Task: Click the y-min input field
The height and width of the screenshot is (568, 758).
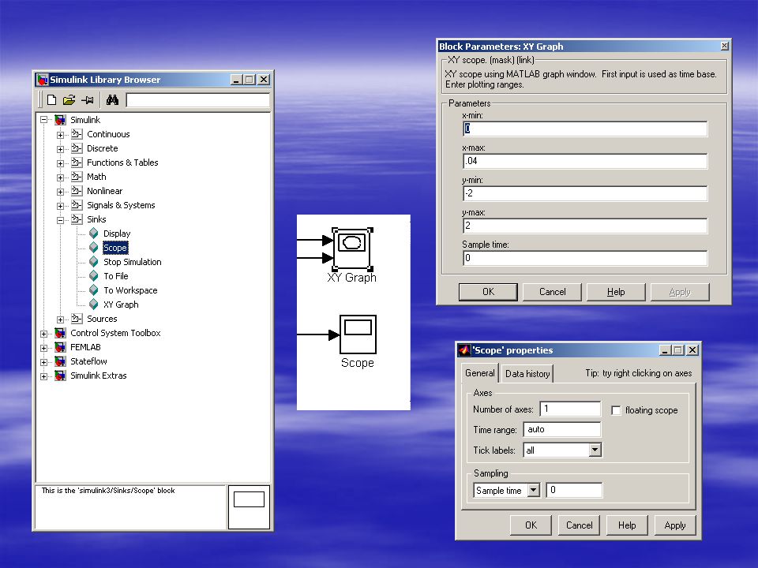Action: click(x=585, y=193)
